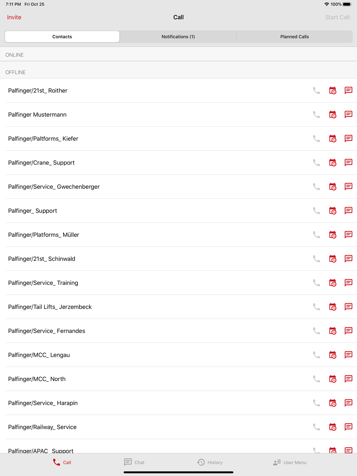Plan a call with Palfinger/Railway_ Service
The height and width of the screenshot is (476, 357).
(x=333, y=427)
